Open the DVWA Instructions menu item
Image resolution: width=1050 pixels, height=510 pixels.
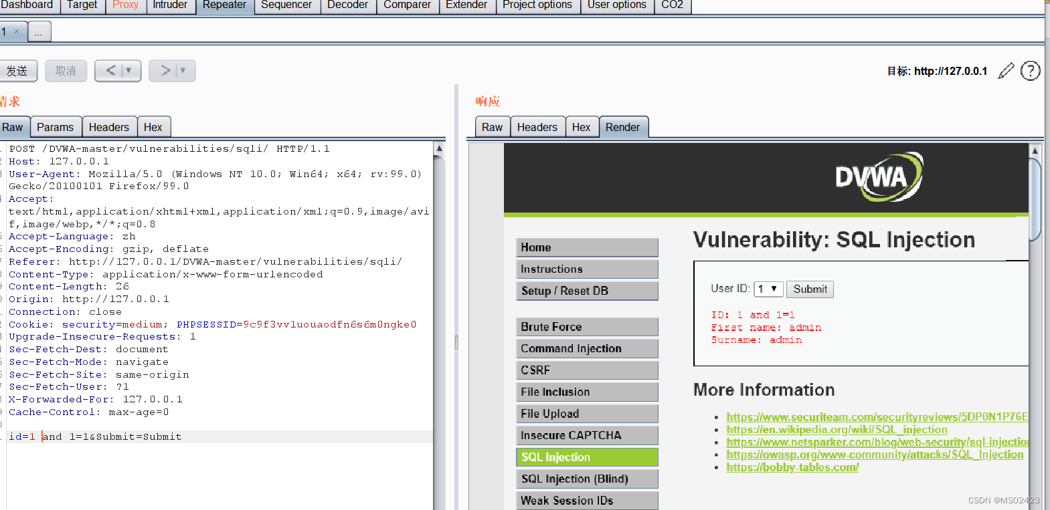(587, 269)
